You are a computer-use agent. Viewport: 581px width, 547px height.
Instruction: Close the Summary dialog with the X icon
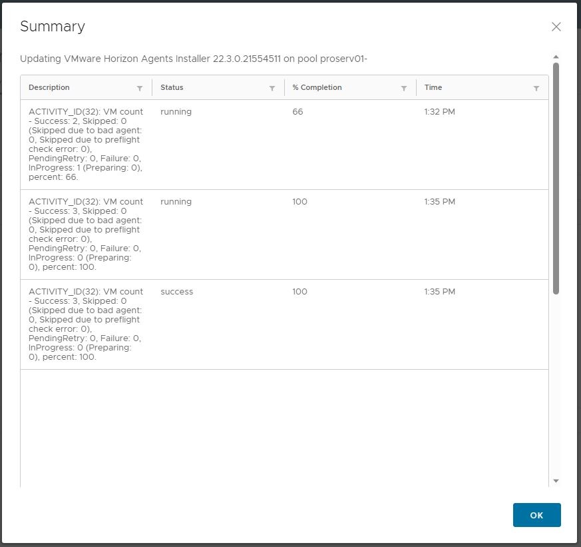click(x=556, y=27)
